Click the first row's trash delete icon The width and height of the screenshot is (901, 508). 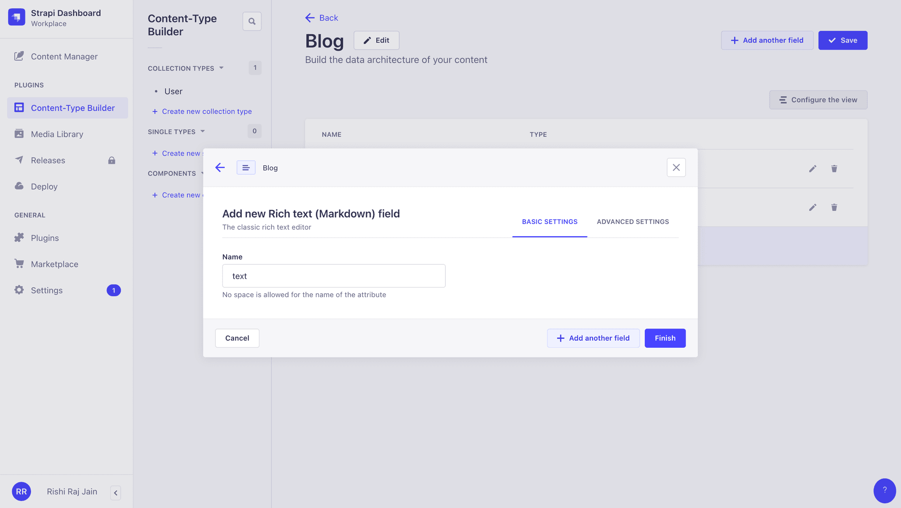834,169
